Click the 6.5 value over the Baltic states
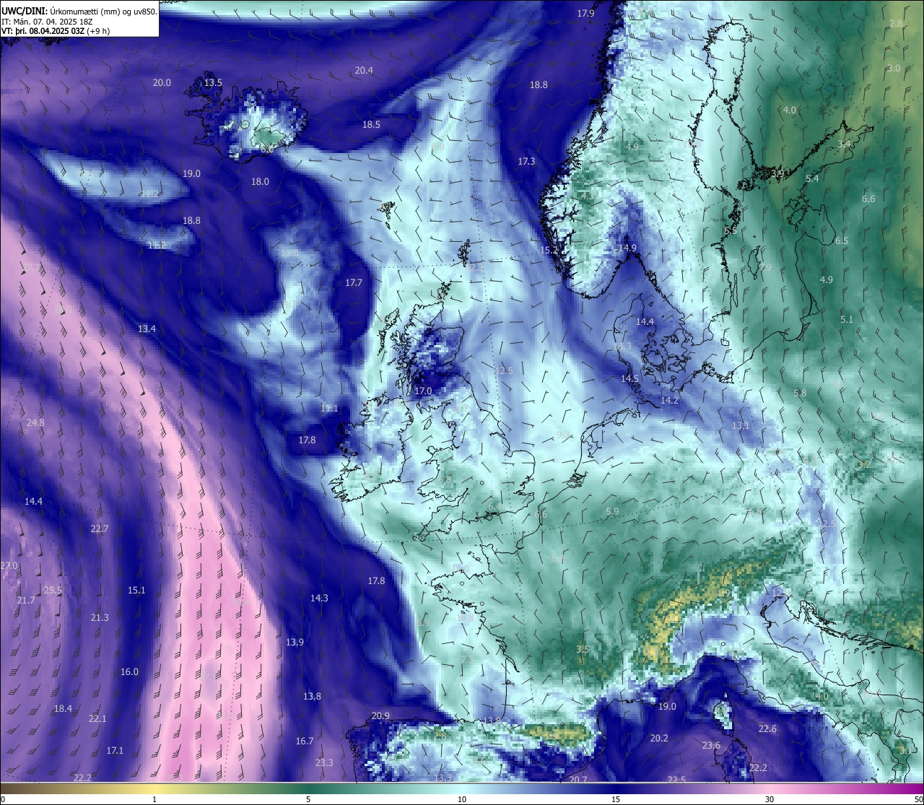The width and height of the screenshot is (924, 805). [842, 241]
